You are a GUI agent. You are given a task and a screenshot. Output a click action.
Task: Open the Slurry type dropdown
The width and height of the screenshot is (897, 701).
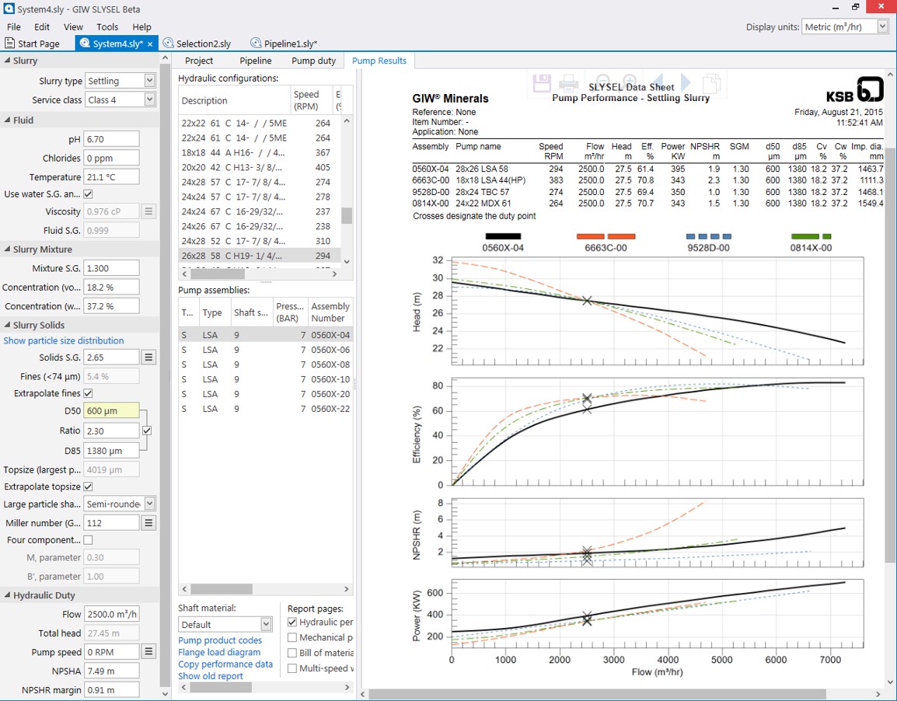(x=149, y=81)
